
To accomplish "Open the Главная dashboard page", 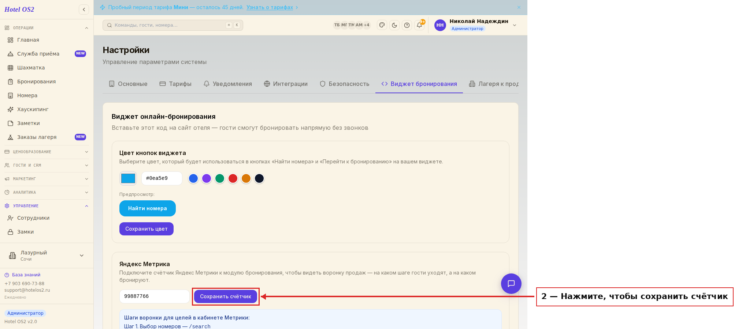I will pyautogui.click(x=47, y=40).
